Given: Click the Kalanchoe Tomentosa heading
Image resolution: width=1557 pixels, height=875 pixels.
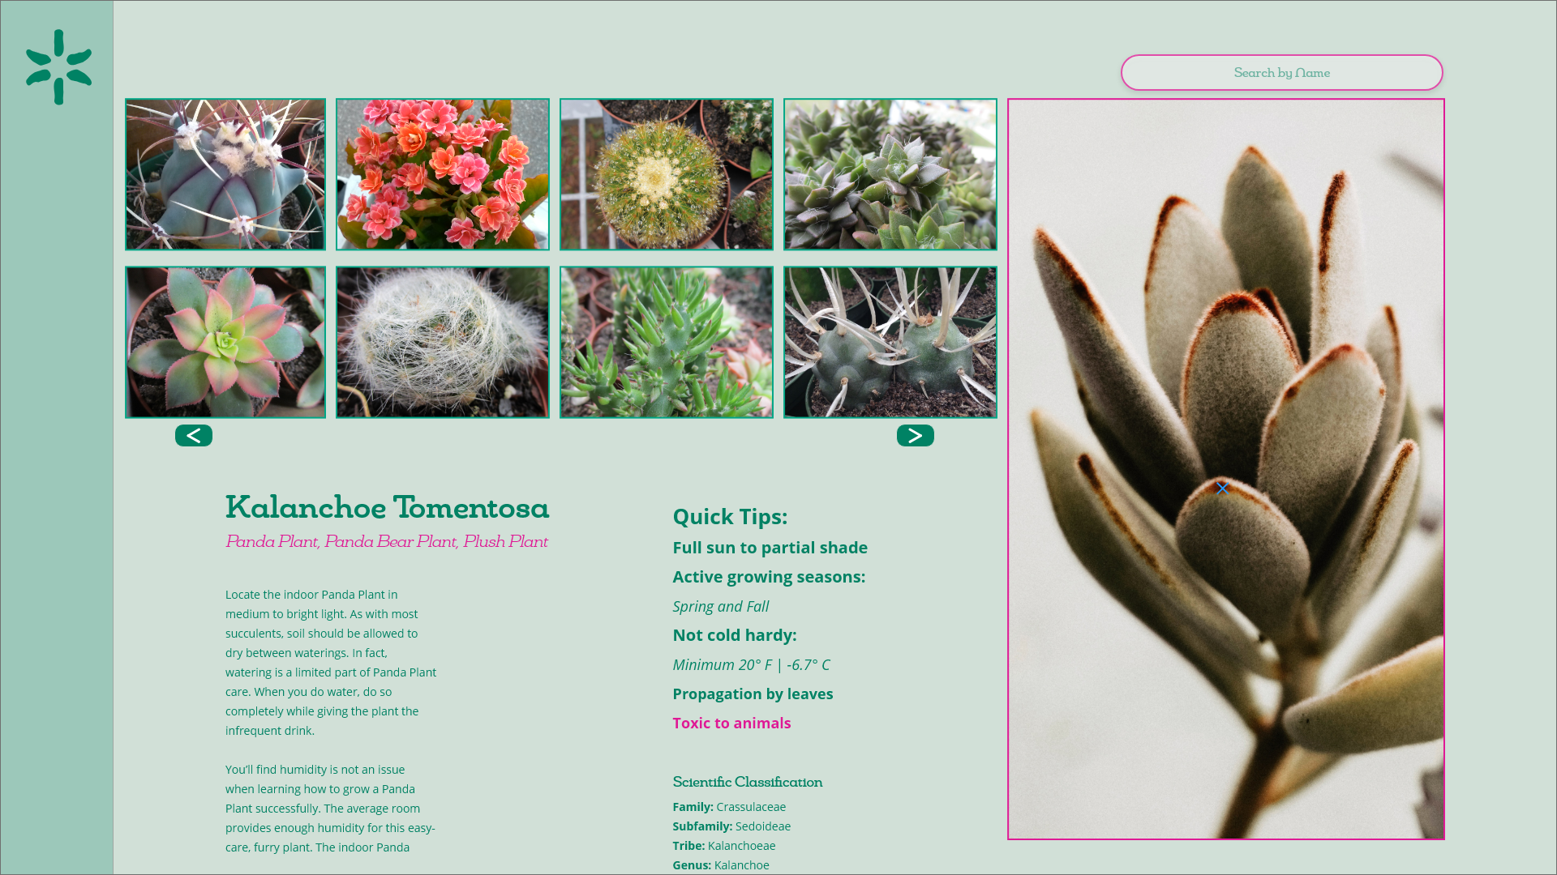Looking at the screenshot, I should click(x=387, y=508).
